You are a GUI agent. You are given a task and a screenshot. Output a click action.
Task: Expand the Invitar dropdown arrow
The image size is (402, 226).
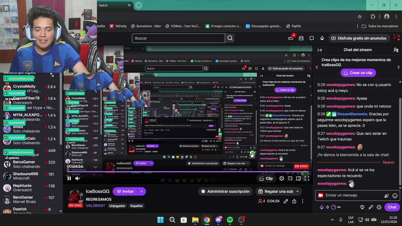[142, 191]
